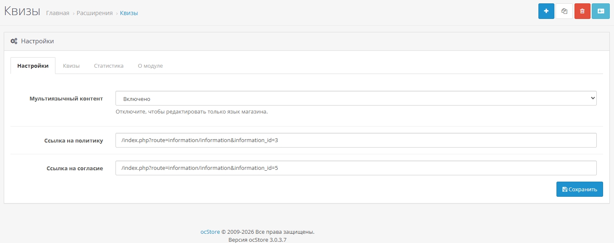Follow the ocStore footer link
Viewport: 614px width, 243px height.
(210, 232)
